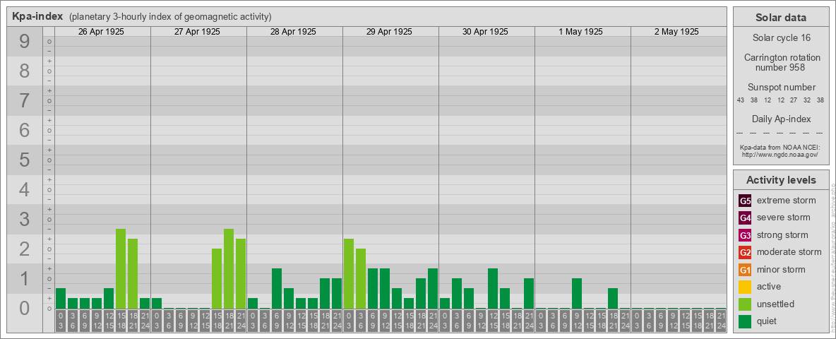Click the 15-18 interval label under 26 Apr

pyautogui.click(x=121, y=321)
